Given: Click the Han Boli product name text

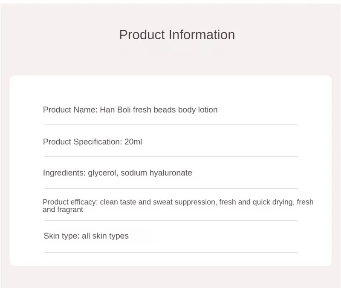Looking at the screenshot, I should (x=159, y=110).
